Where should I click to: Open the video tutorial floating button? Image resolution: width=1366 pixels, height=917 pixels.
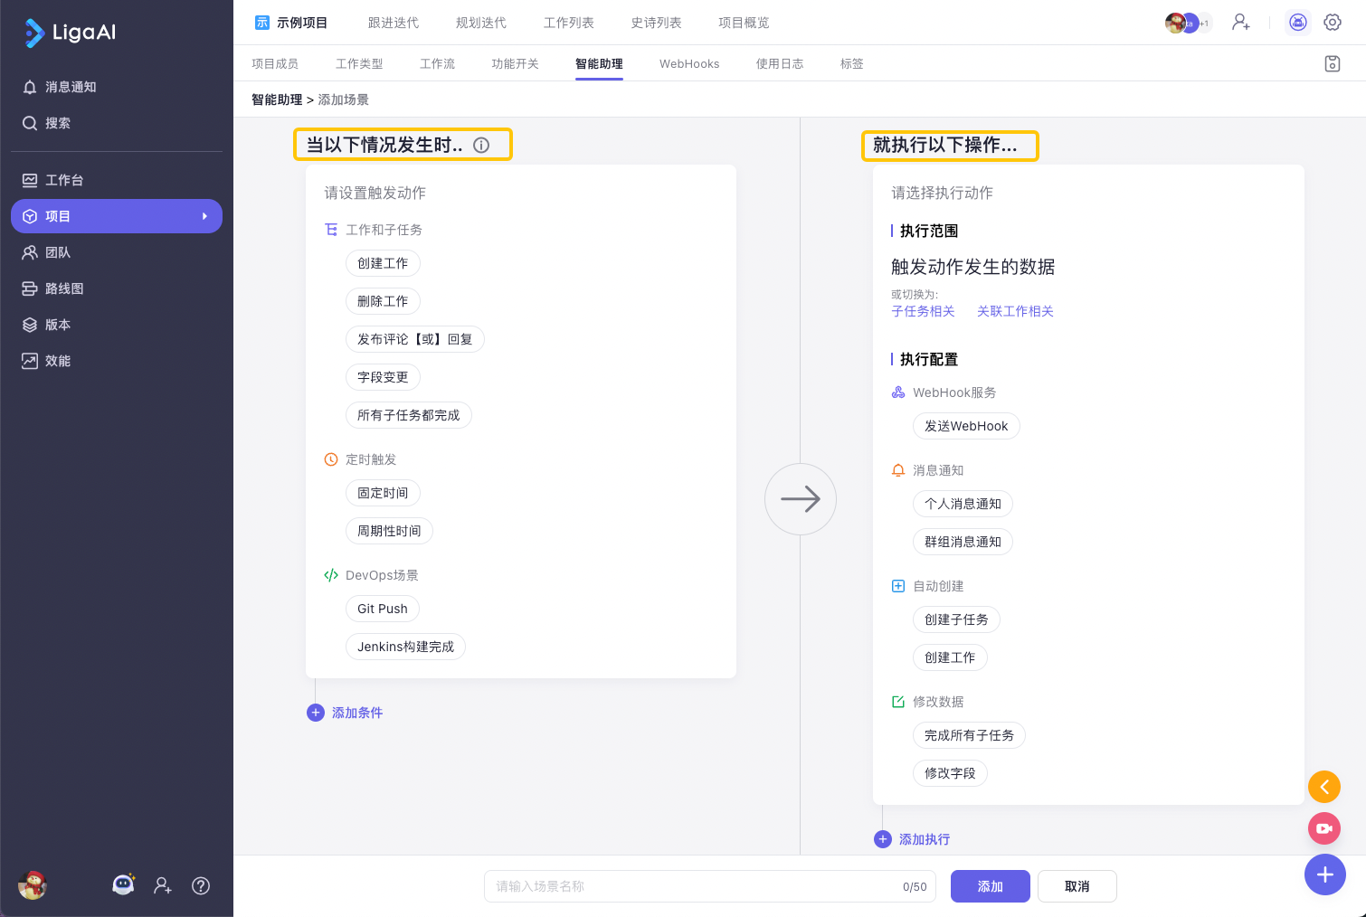1323,828
